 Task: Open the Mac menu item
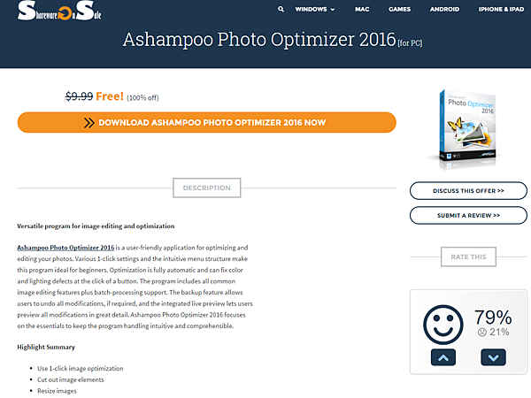362,9
